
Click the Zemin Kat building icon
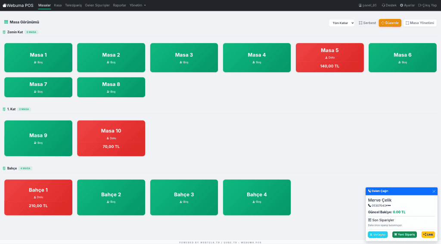point(4,32)
